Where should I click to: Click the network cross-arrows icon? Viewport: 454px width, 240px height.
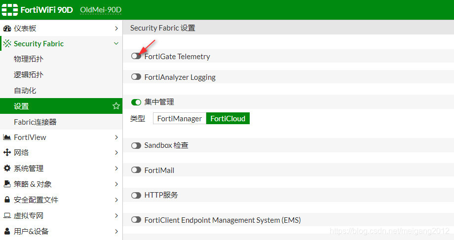tap(7, 152)
